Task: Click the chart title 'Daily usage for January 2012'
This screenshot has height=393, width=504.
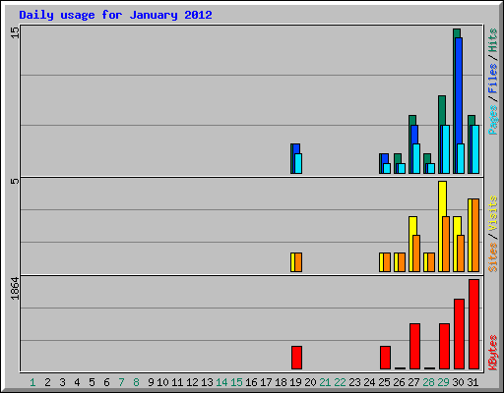Action: coord(115,16)
